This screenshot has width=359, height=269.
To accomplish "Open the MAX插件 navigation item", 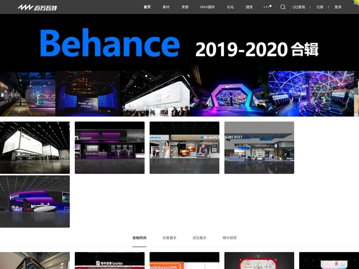I will pos(207,7).
